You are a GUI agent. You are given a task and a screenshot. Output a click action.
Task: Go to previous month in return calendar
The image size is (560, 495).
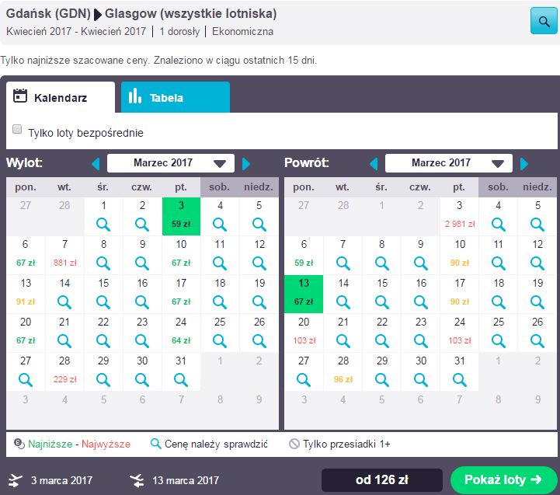click(374, 164)
